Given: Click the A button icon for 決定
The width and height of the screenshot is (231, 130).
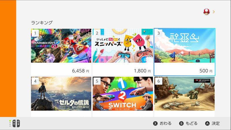Looking at the screenshot, I should [207, 124].
